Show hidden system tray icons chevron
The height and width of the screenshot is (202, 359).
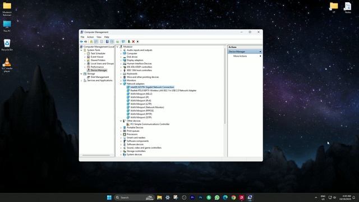316,198
